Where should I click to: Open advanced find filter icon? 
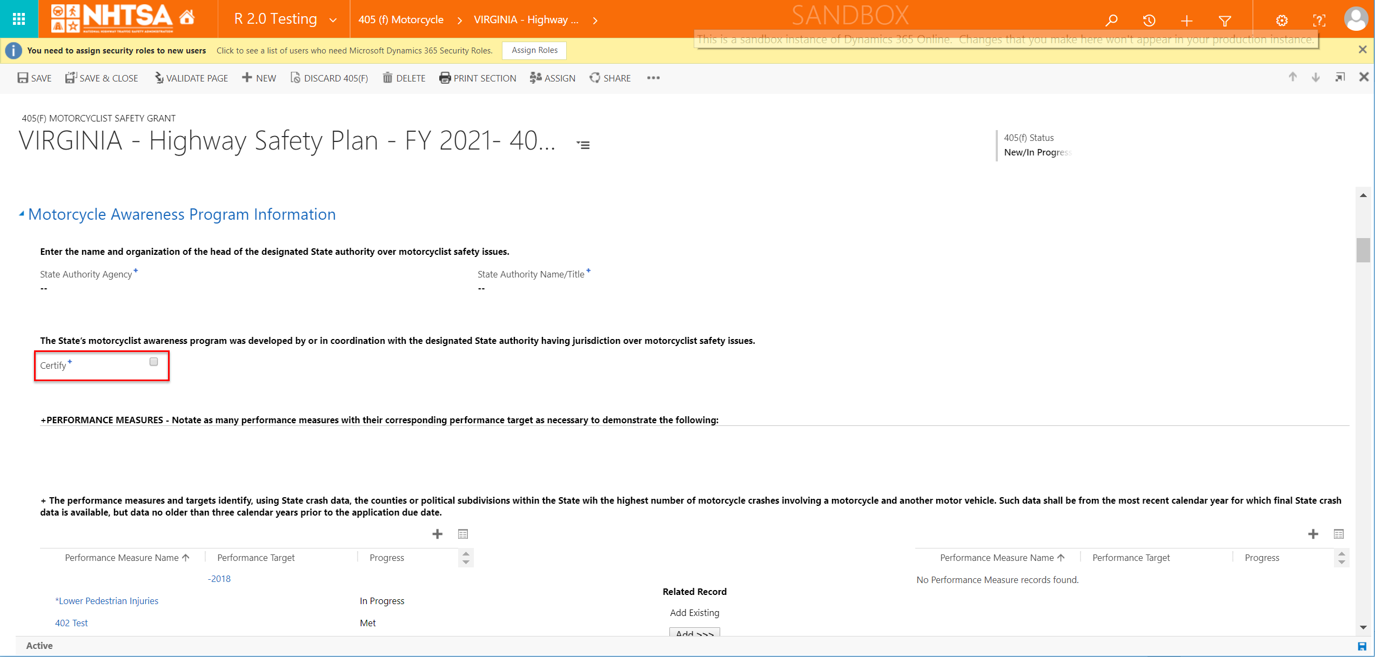[x=1225, y=21]
